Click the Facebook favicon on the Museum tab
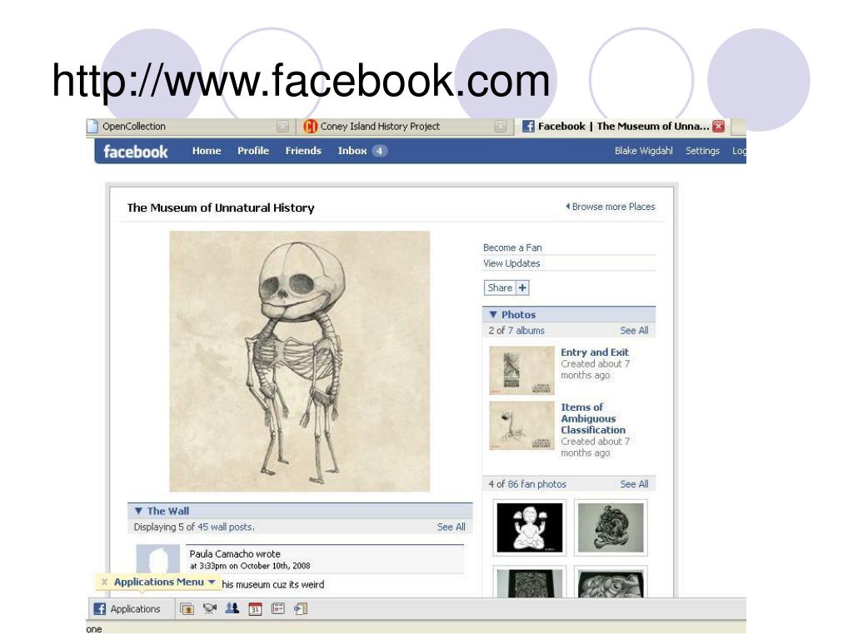Image resolution: width=853 pixels, height=640 pixels. click(x=528, y=127)
